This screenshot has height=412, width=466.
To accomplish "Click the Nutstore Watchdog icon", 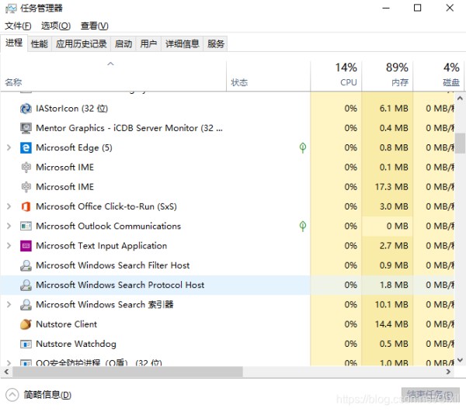I will pos(26,344).
